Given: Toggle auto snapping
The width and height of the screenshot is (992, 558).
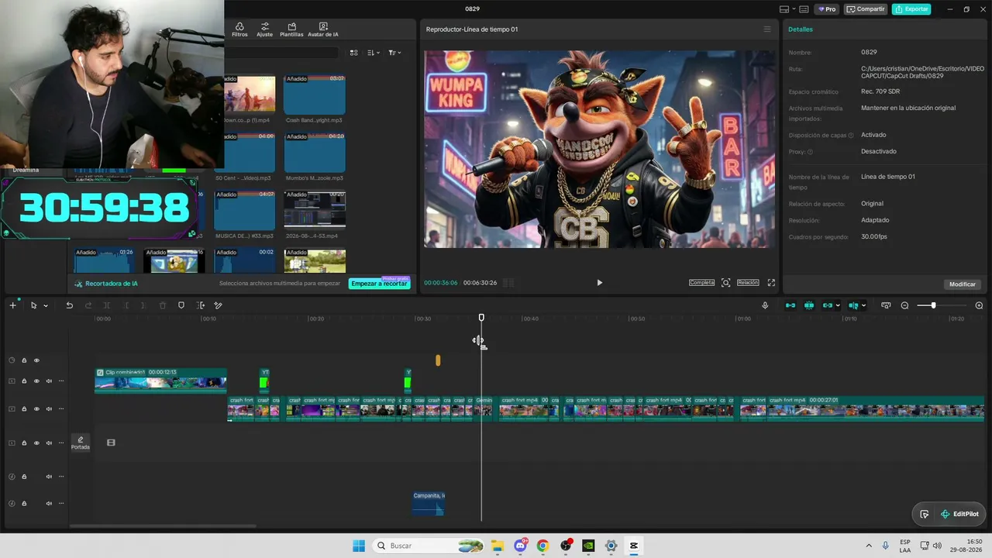Looking at the screenshot, I should pyautogui.click(x=809, y=305).
